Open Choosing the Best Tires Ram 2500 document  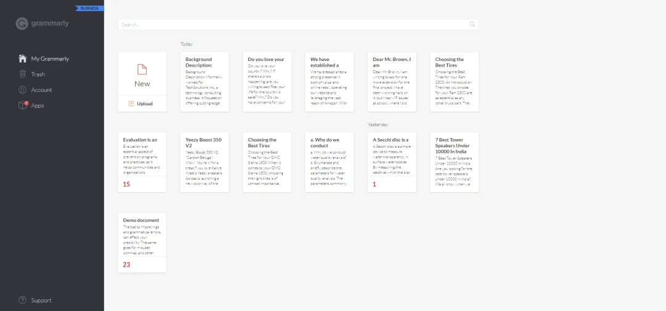(x=454, y=82)
